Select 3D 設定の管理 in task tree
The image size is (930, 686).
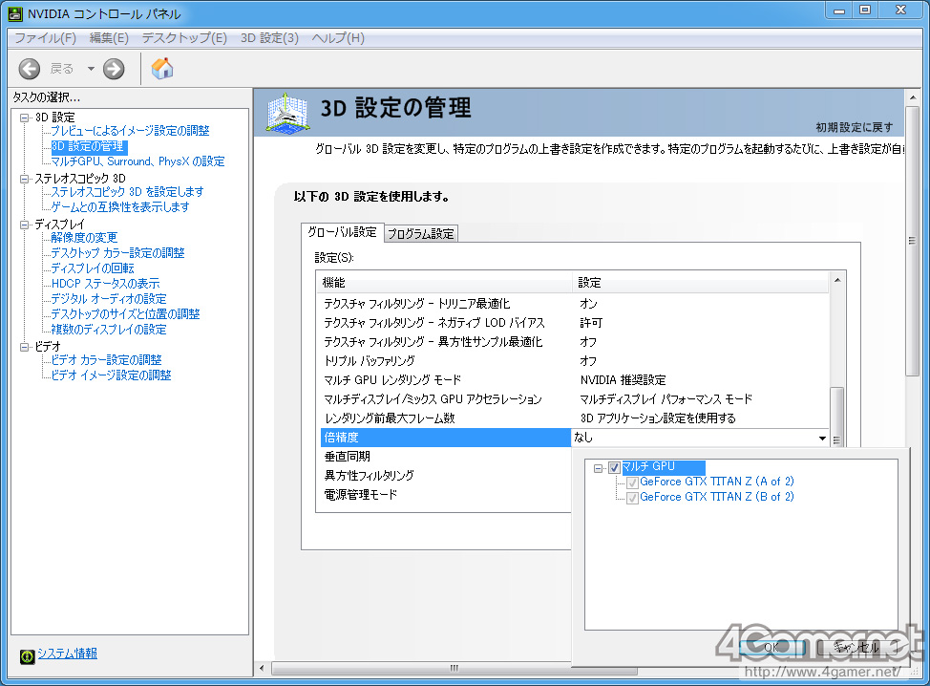click(87, 146)
